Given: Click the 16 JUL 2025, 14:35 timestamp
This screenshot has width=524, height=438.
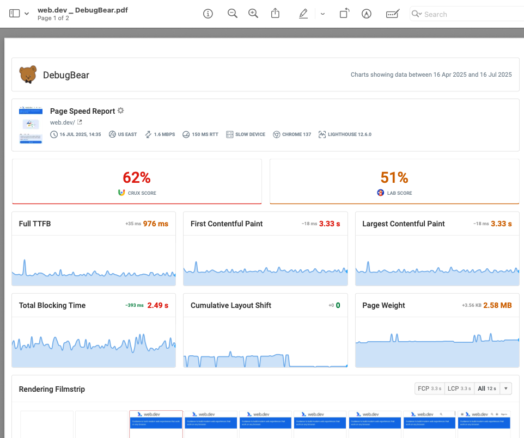Looking at the screenshot, I should (x=80, y=134).
